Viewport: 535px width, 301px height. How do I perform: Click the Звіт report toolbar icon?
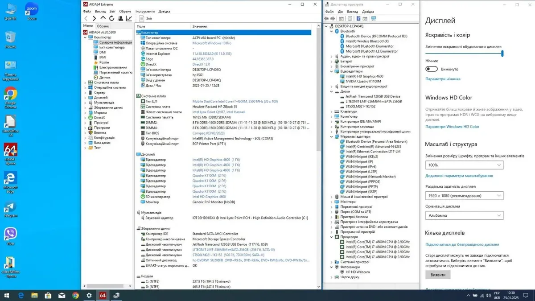tap(142, 18)
